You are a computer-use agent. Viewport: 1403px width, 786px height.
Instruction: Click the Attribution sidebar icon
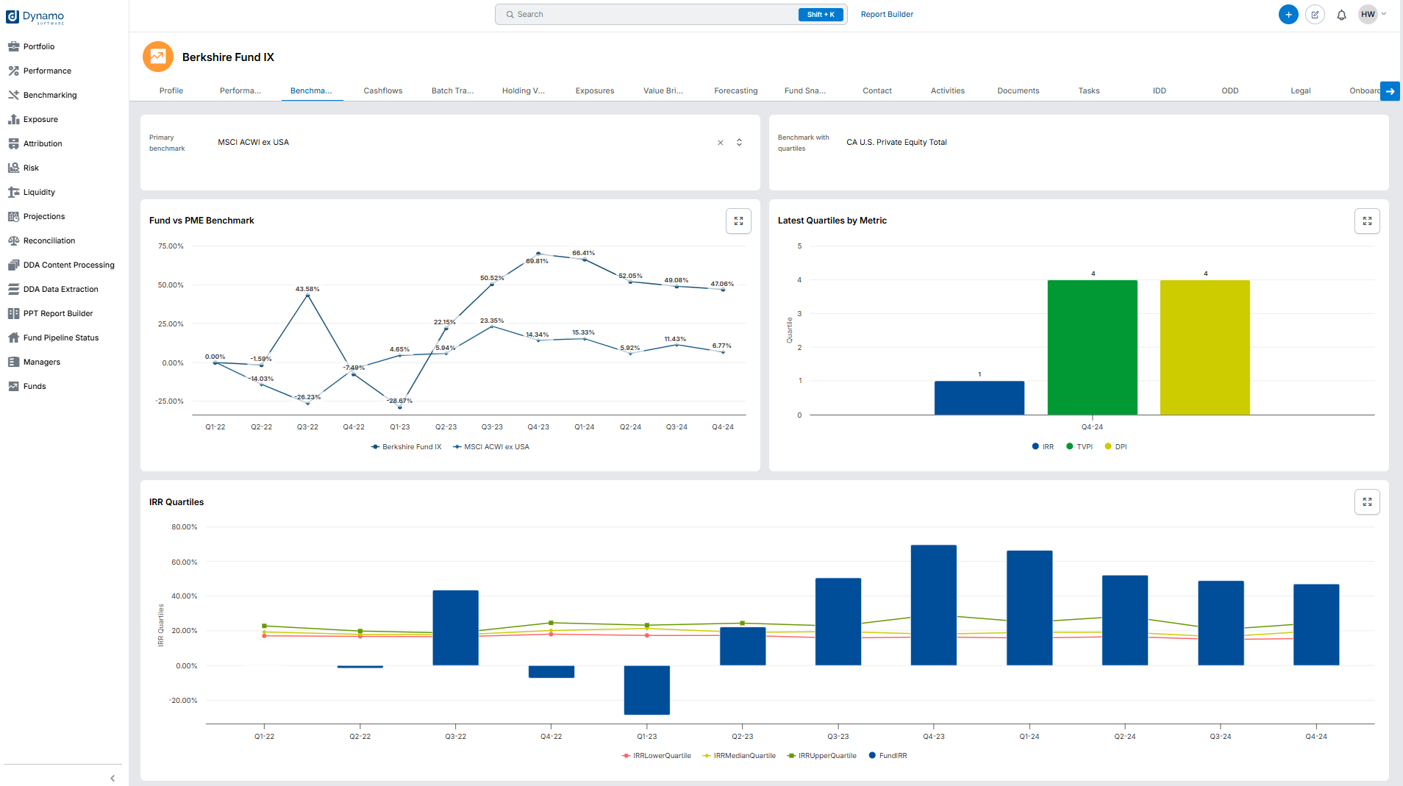tap(13, 143)
